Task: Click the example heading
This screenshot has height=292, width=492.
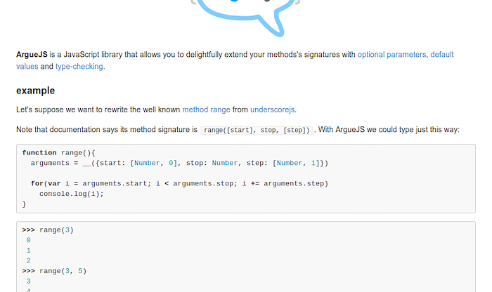Action: pos(35,91)
